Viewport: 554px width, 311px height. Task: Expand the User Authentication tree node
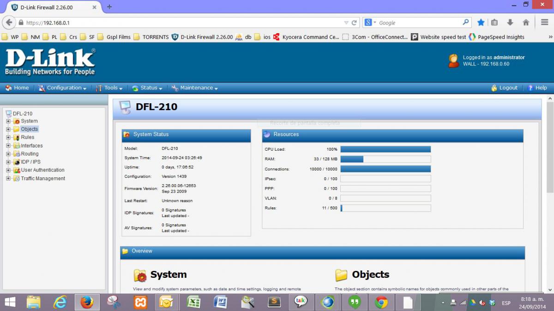[8, 170]
